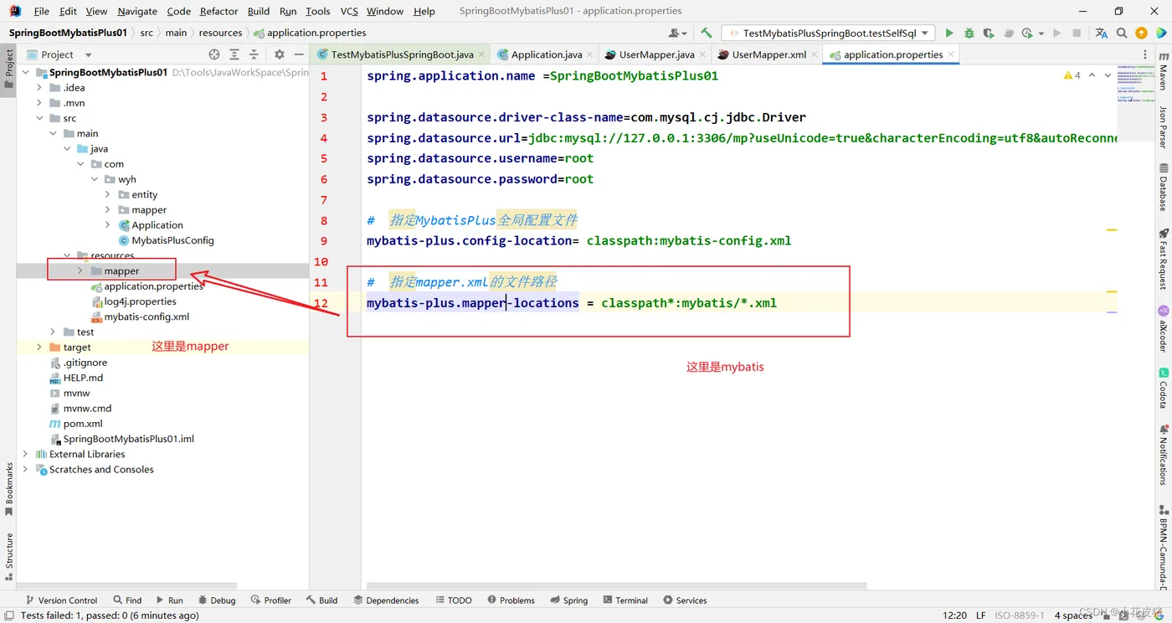The width and height of the screenshot is (1172, 623).
Task: Click the orange update arrow icon
Action: (1141, 33)
